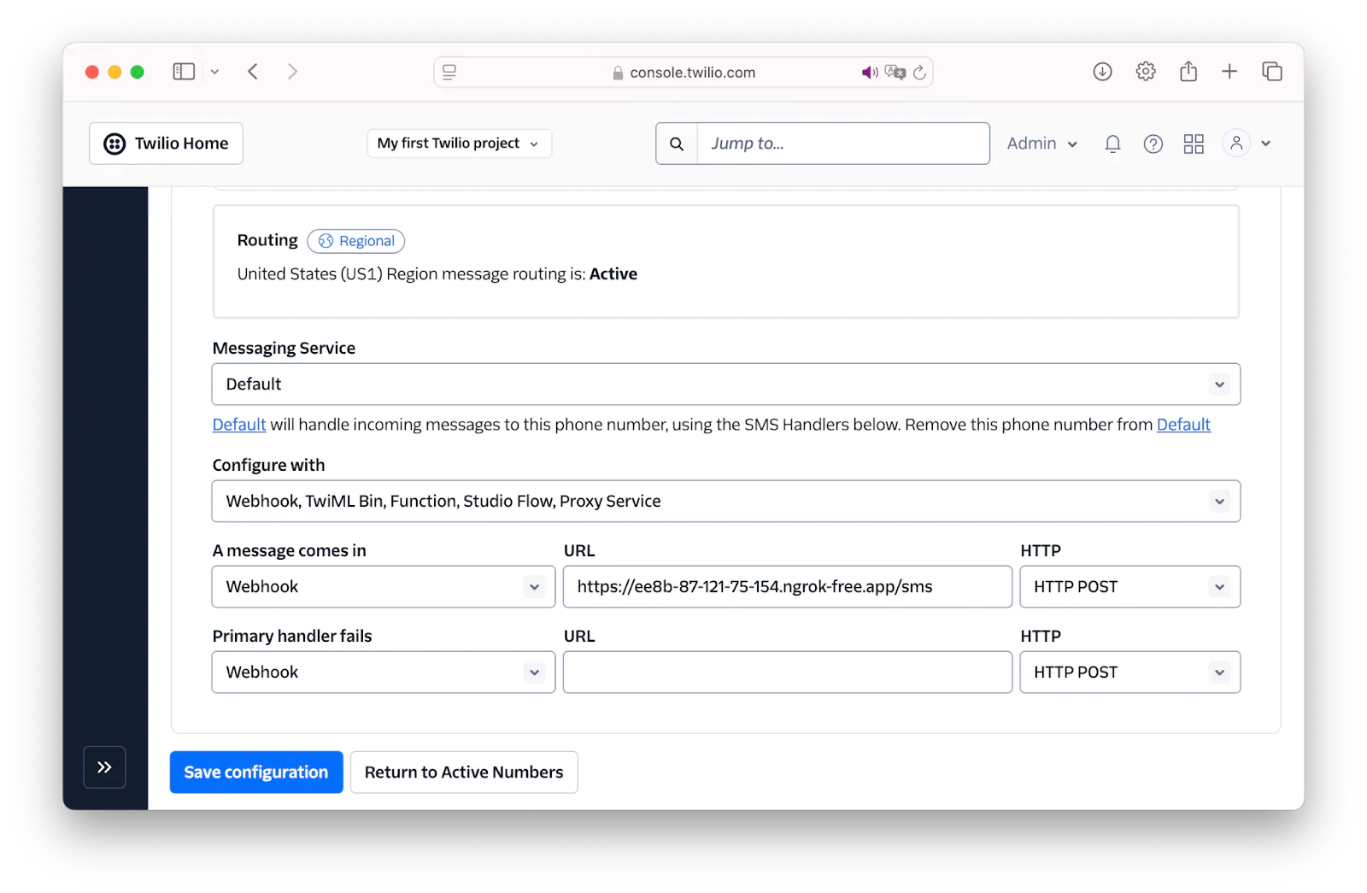The width and height of the screenshot is (1367, 893).
Task: Click the Save configuration button
Action: [255, 772]
